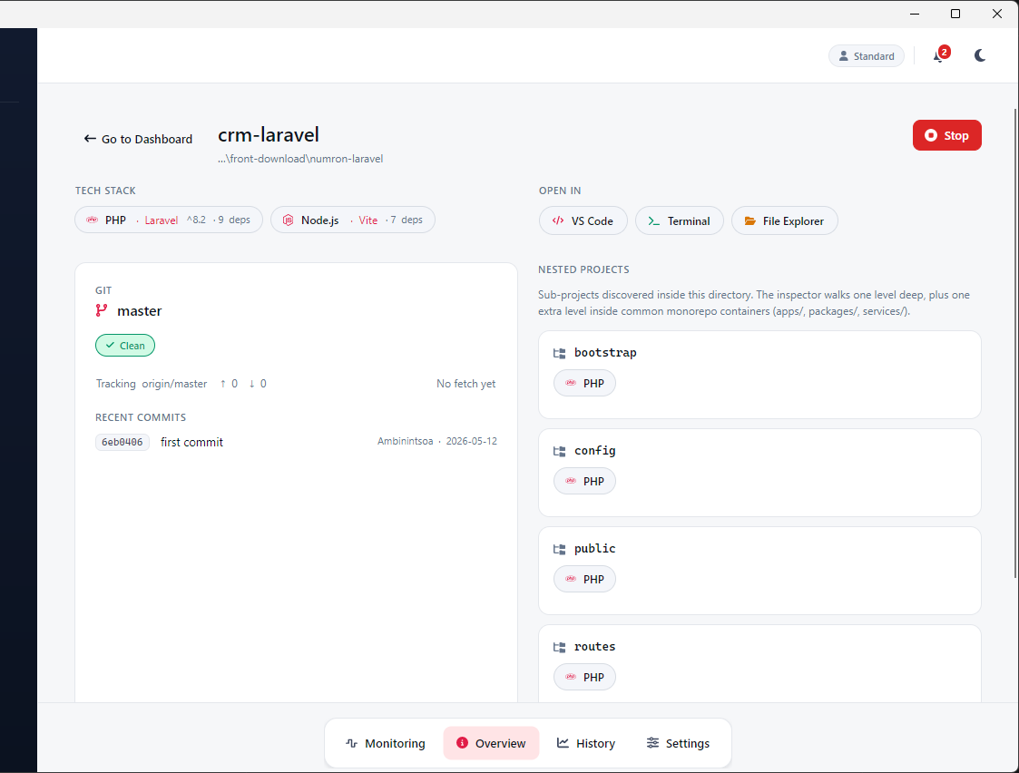Click the Settings sliders icon

tap(652, 742)
